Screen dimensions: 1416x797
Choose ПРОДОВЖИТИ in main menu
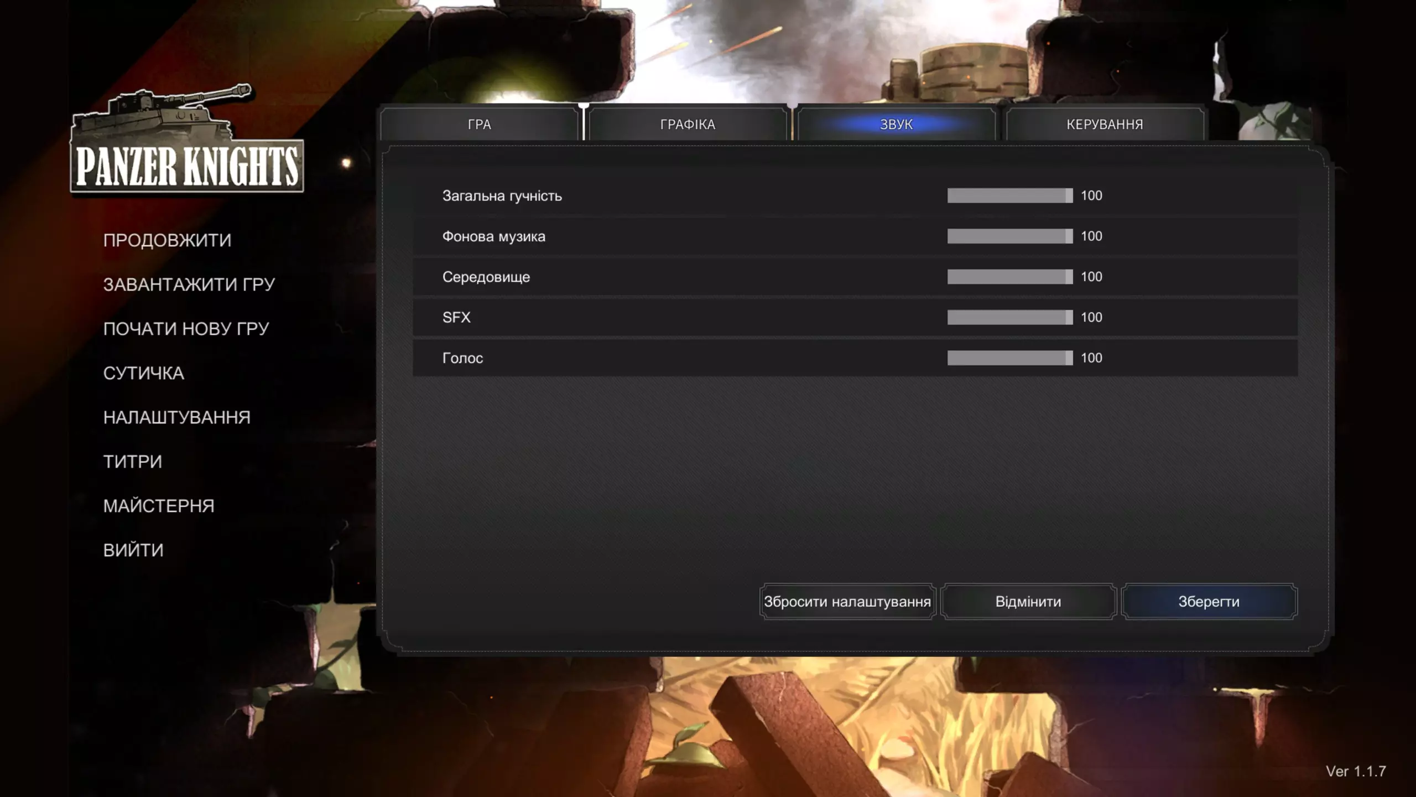pos(167,240)
